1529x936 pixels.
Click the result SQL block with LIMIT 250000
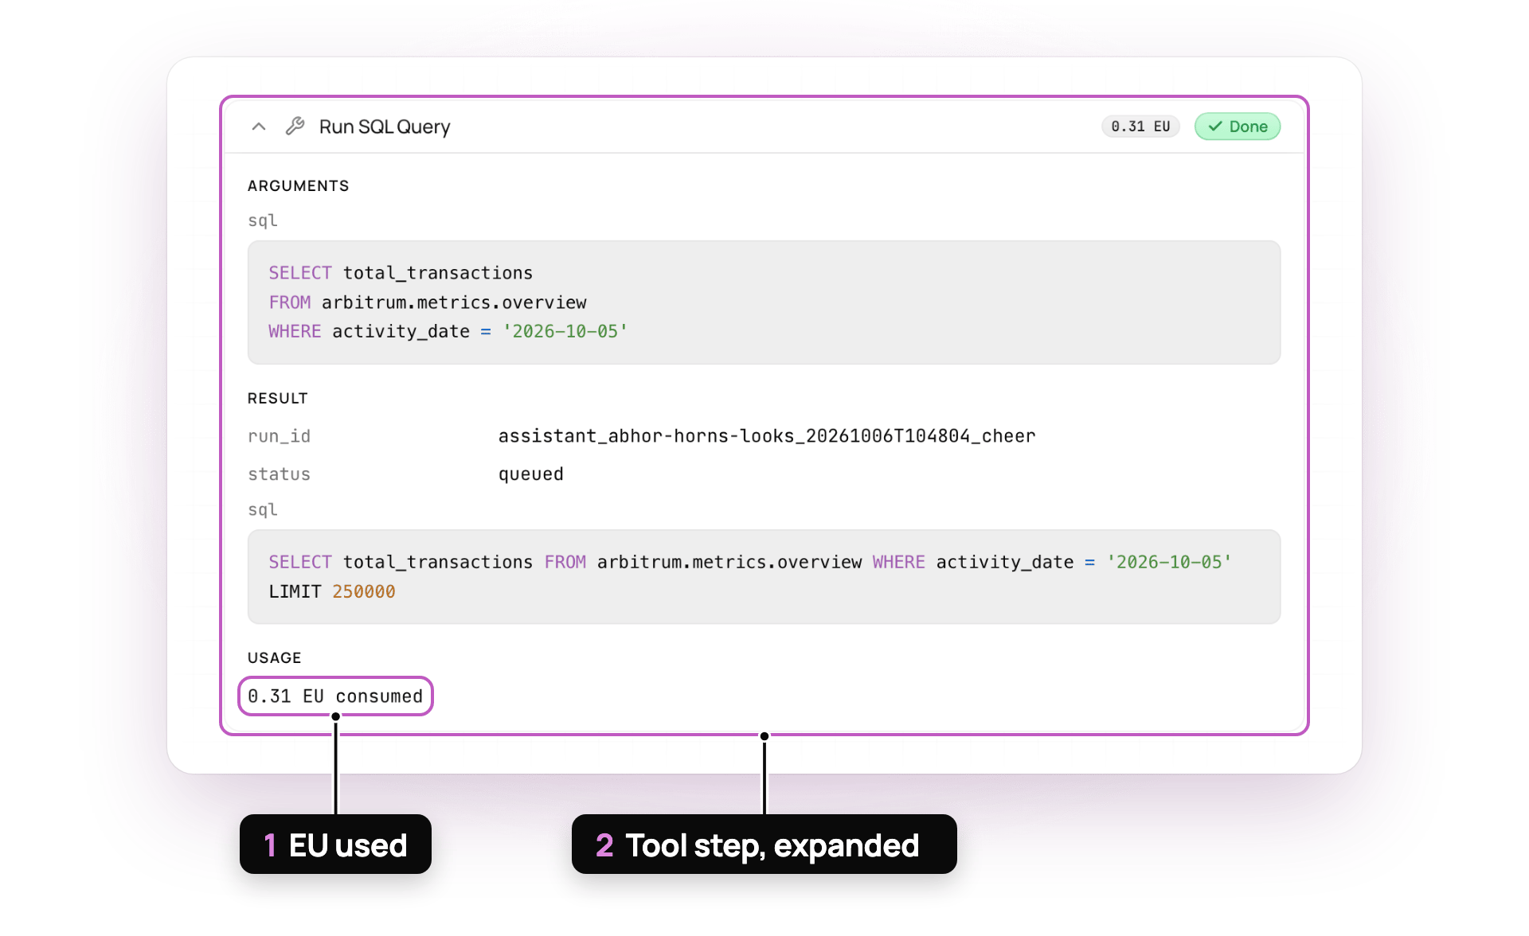pyautogui.click(x=764, y=577)
